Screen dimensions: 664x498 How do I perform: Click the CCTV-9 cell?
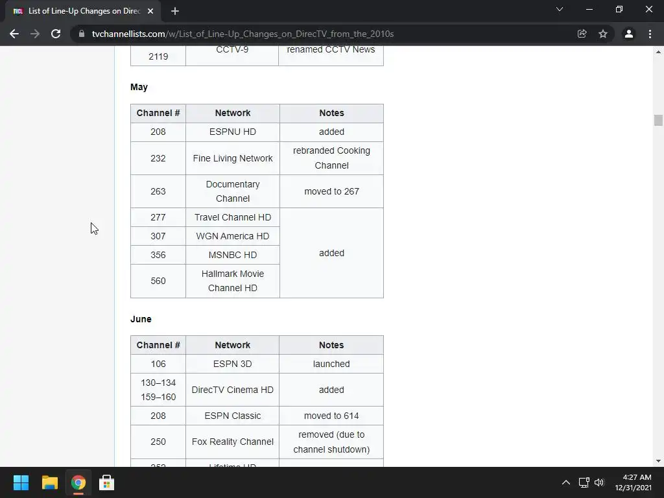(232, 55)
